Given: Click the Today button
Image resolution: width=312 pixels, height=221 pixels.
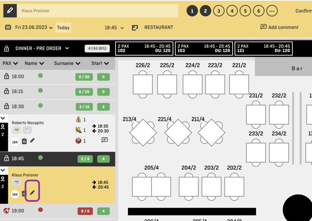Looking at the screenshot, I should 63,28.
